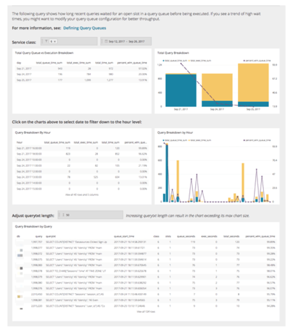Toggle total_queue_time_sum legend in Query Breakdown by Hour chart
292x331 pixels.
(175, 140)
